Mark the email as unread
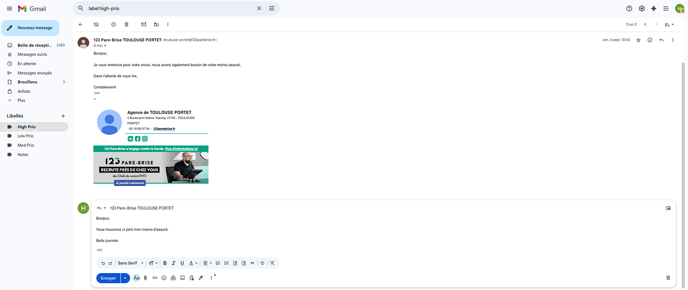The image size is (688, 290). (x=144, y=24)
